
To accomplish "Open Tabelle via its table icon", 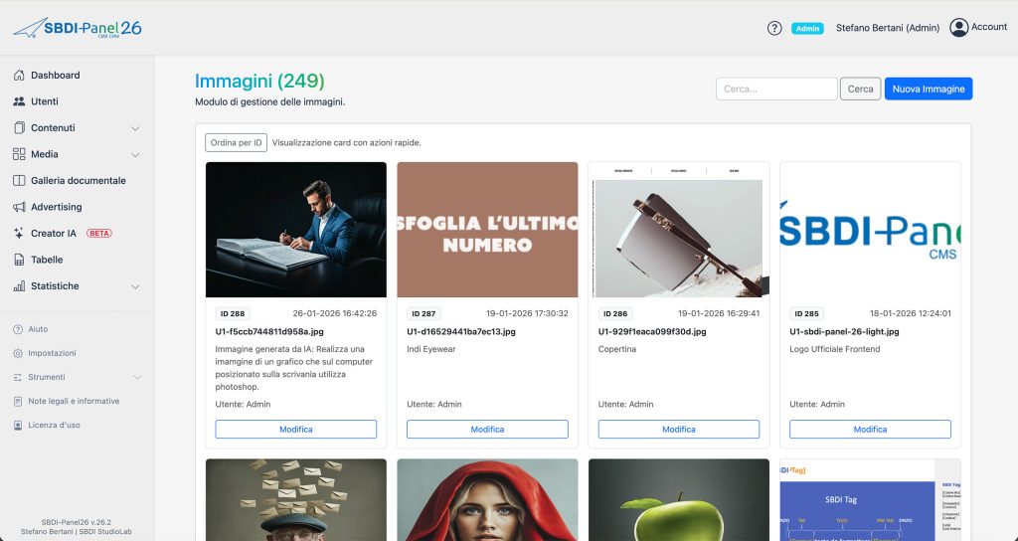I will click(x=19, y=260).
